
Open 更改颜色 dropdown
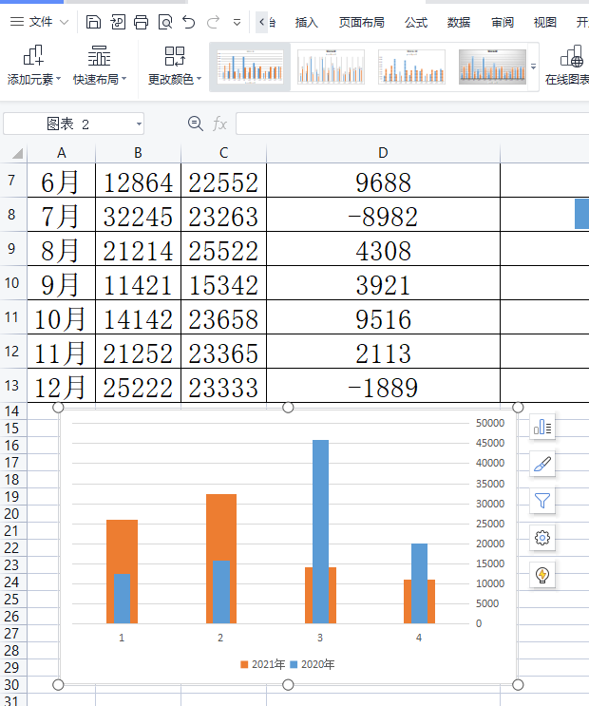[175, 66]
